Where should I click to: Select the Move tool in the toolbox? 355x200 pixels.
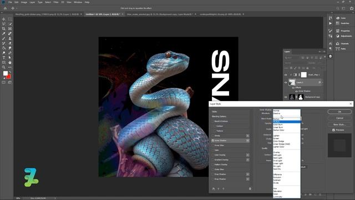[4, 19]
